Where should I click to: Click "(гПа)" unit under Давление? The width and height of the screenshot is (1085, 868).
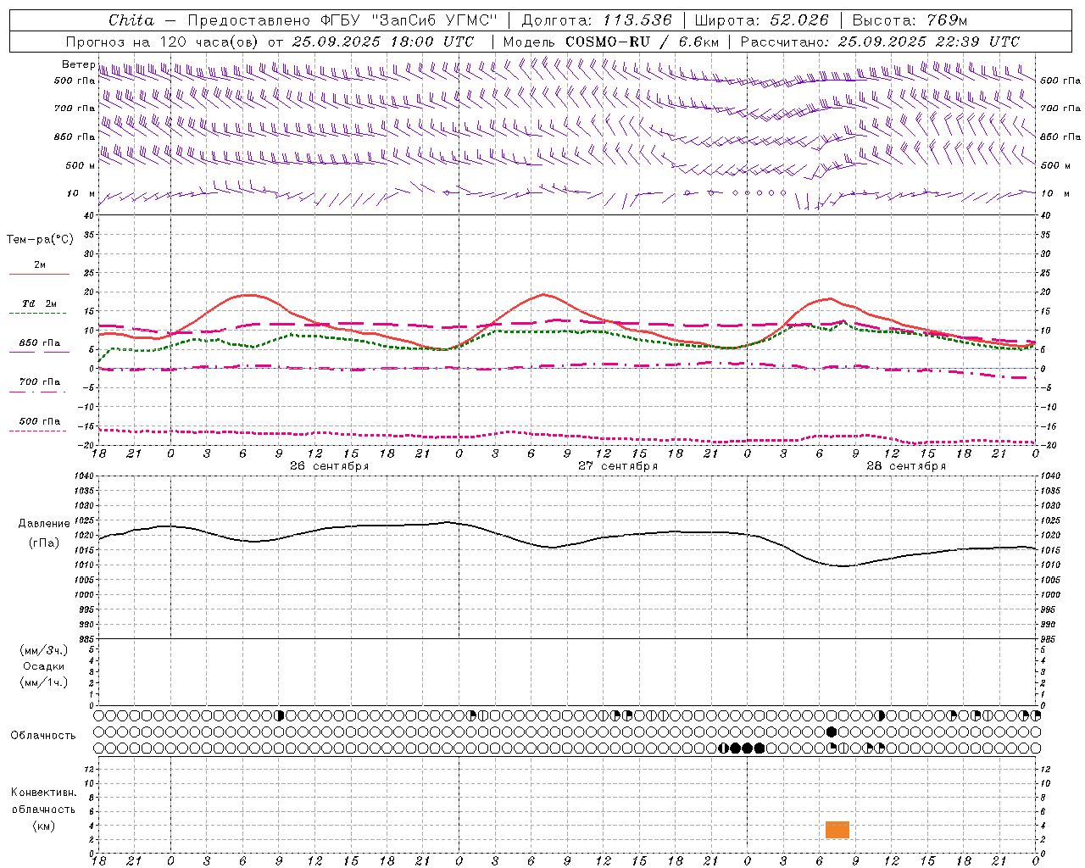tap(44, 543)
